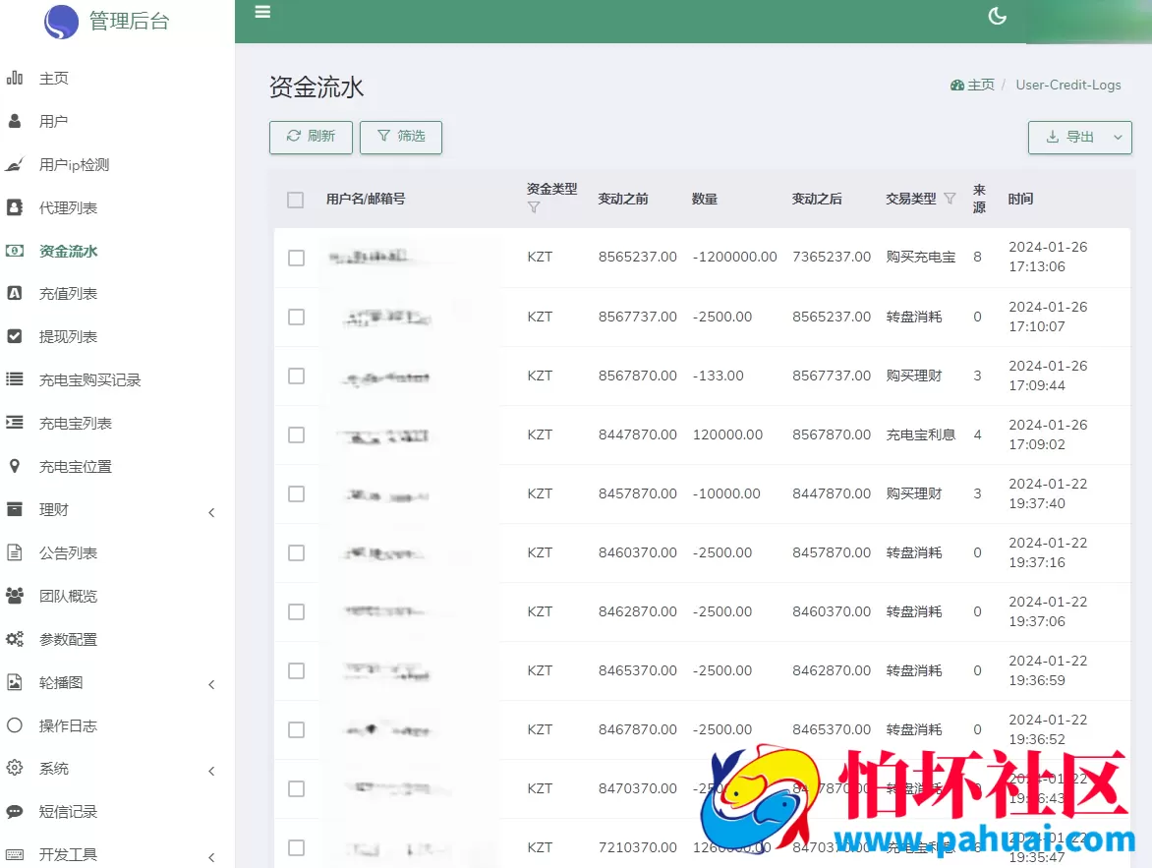The height and width of the screenshot is (868, 1152).
Task: Click the keyboard icon beside 开发工具
Action: [15, 855]
